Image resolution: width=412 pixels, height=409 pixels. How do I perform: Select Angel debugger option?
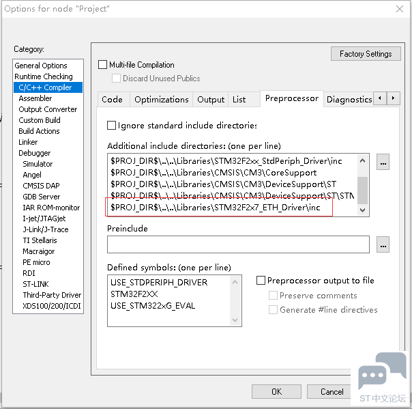[x=32, y=175]
